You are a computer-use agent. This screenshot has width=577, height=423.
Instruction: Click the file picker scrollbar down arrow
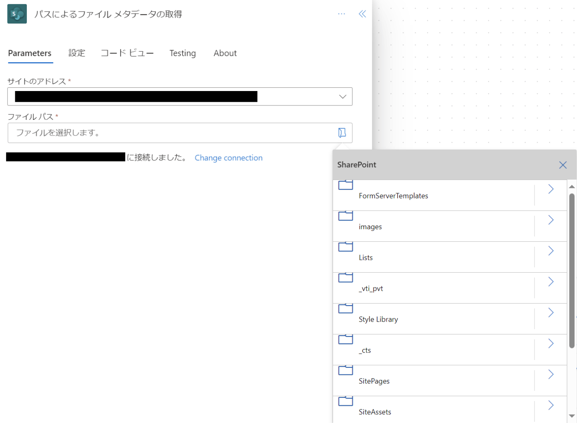click(572, 416)
